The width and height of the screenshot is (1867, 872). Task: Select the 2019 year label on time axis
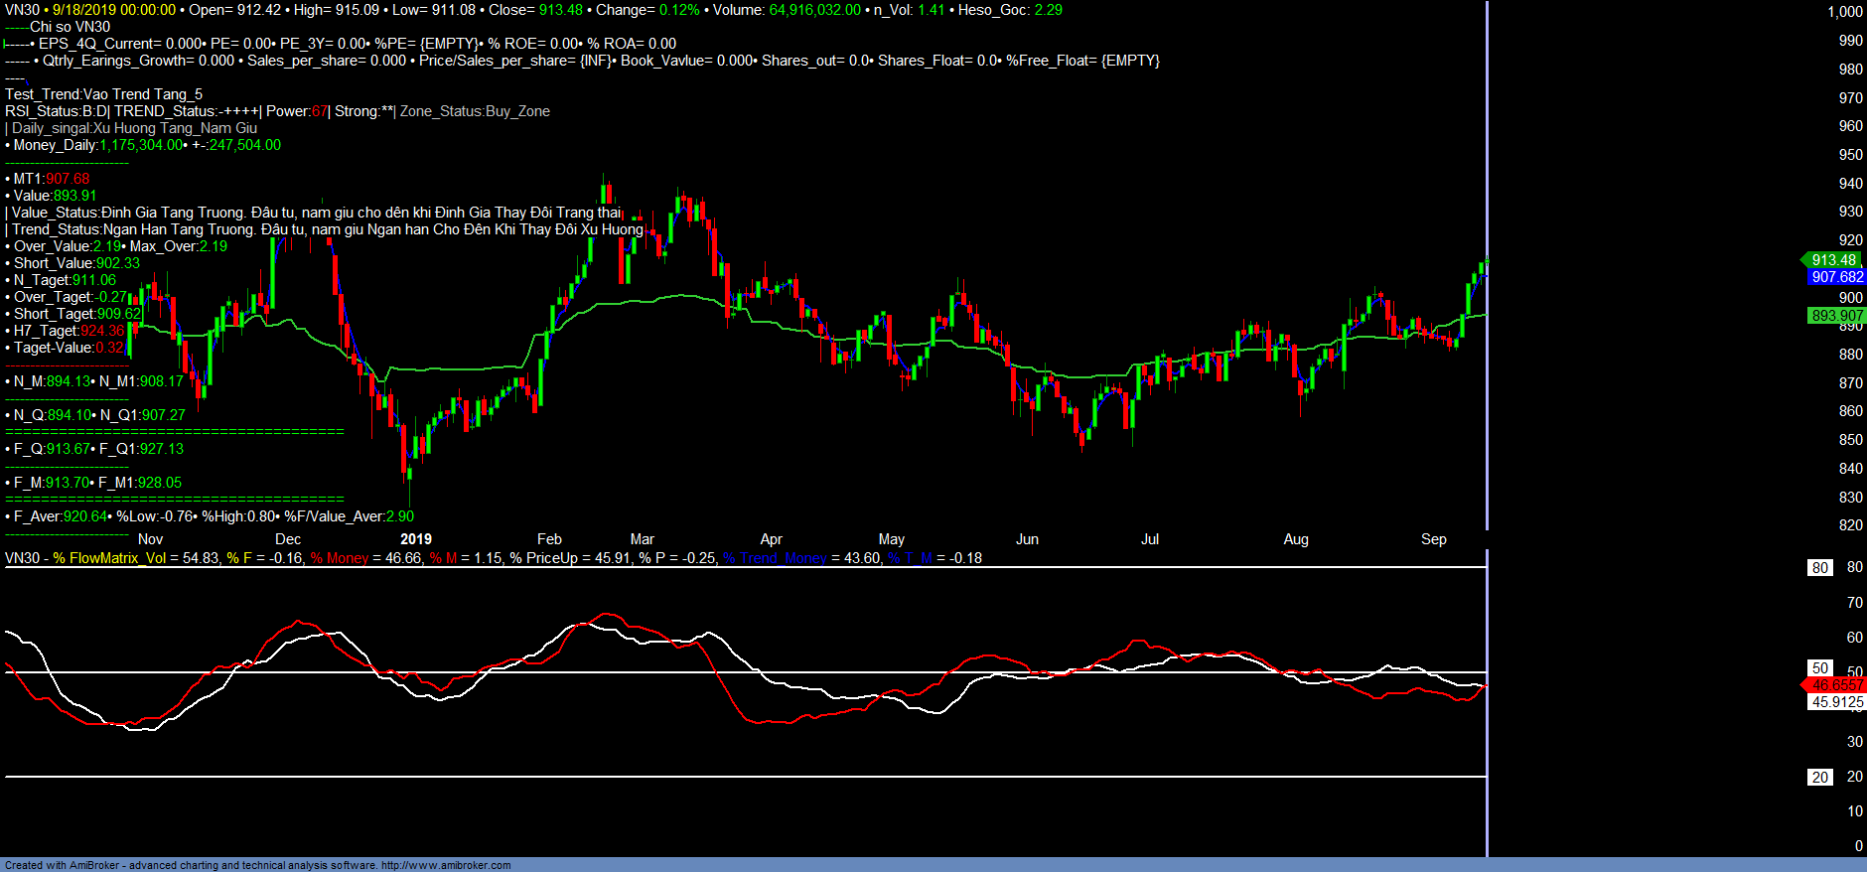coord(415,539)
